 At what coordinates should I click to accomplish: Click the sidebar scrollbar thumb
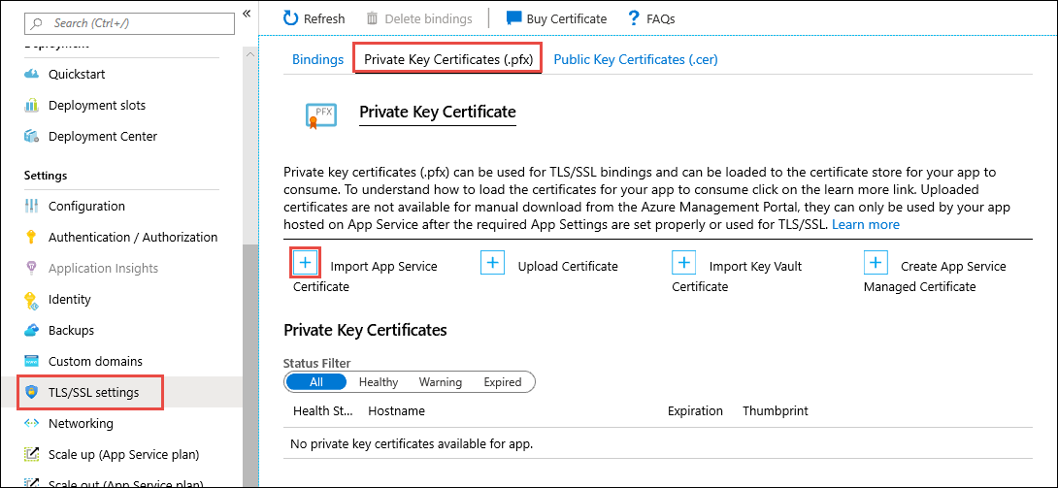(250, 364)
